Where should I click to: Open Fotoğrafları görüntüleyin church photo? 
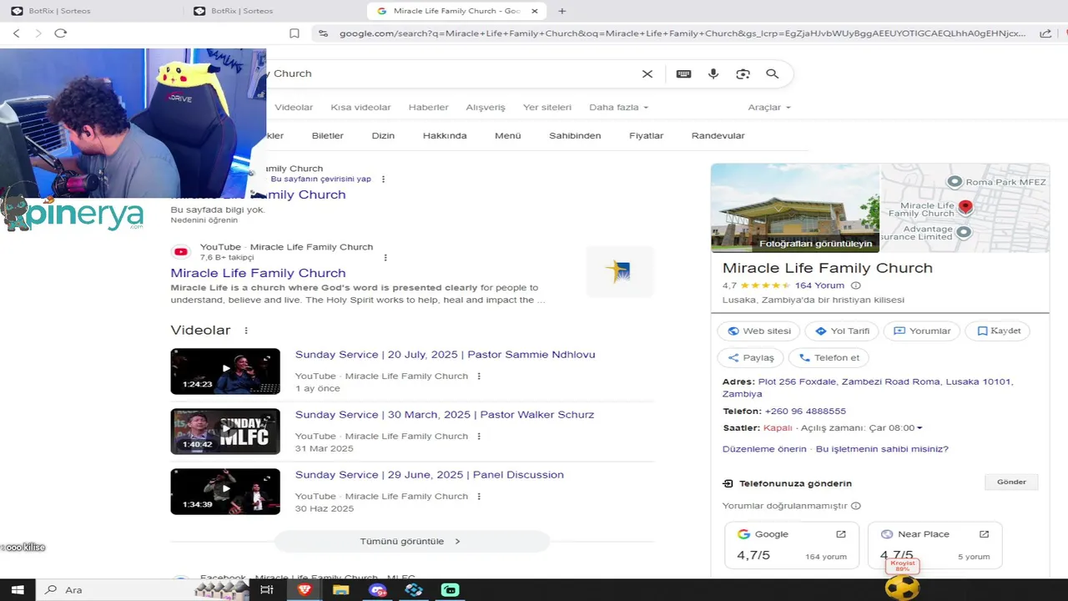795,208
